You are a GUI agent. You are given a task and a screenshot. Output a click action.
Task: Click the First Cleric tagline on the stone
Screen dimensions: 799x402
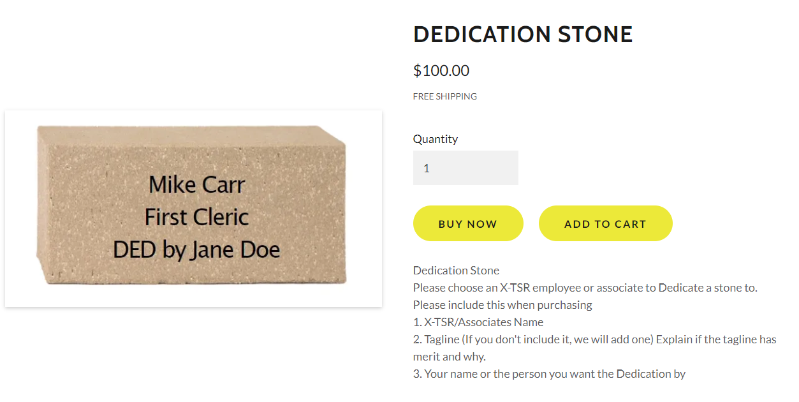196,217
